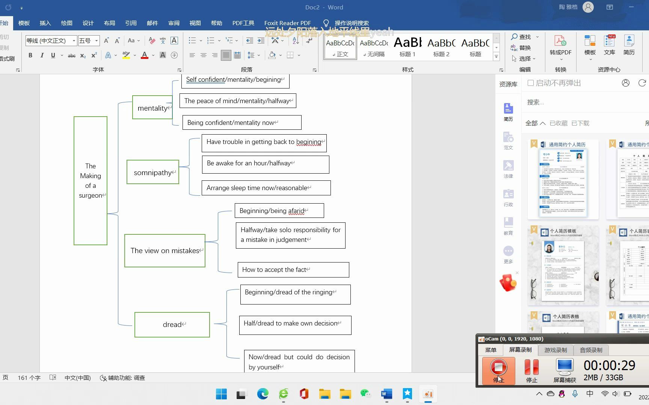Stop the oCam recording with red button

pyautogui.click(x=498, y=371)
